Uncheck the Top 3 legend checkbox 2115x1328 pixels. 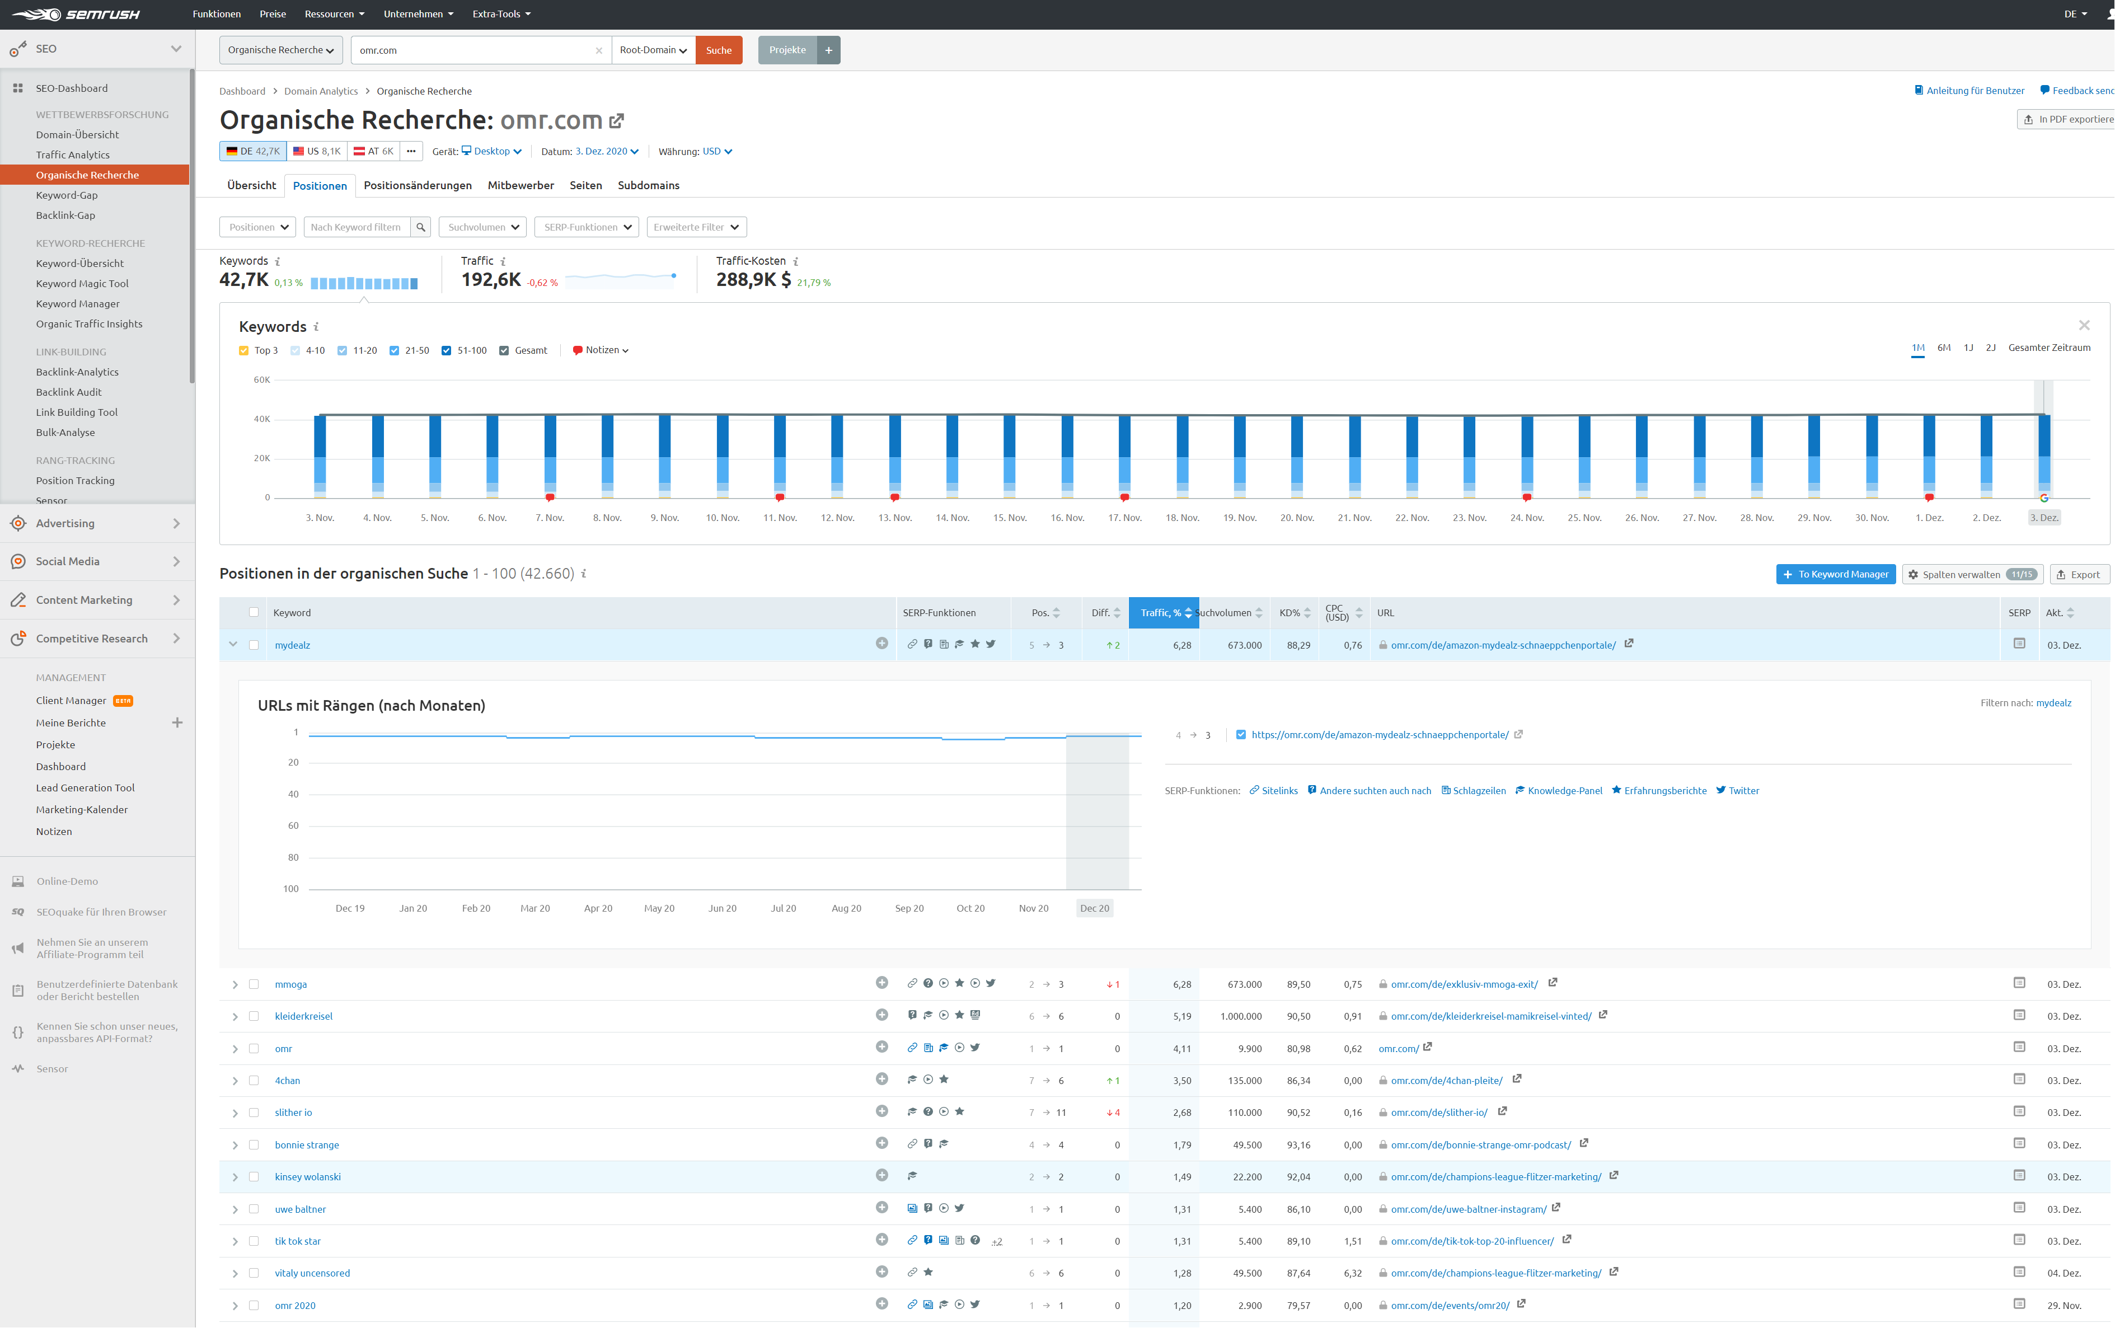(244, 350)
